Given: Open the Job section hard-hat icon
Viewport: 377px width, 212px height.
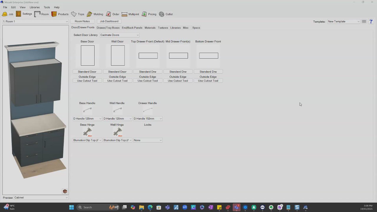Looking at the screenshot, I should pyautogui.click(x=5, y=14).
